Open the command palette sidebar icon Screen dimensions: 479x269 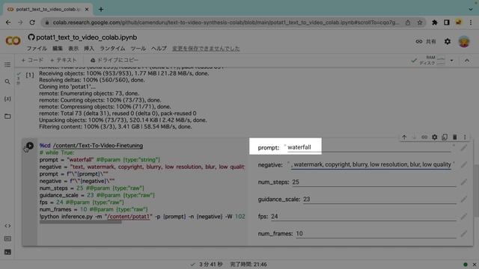tap(7, 239)
